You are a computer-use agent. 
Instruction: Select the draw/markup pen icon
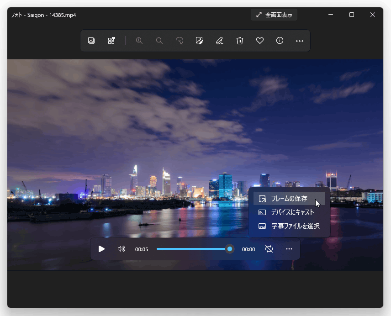click(x=219, y=41)
